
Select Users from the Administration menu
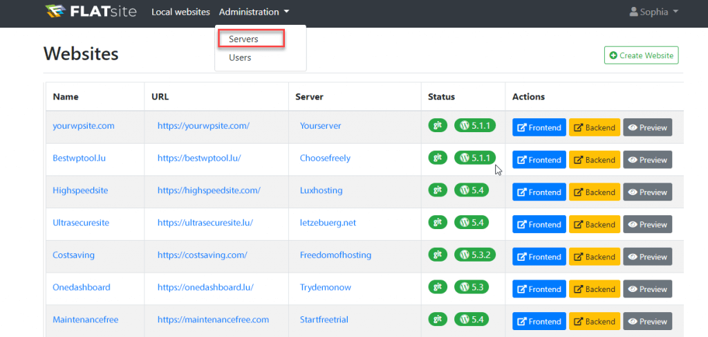pos(240,58)
